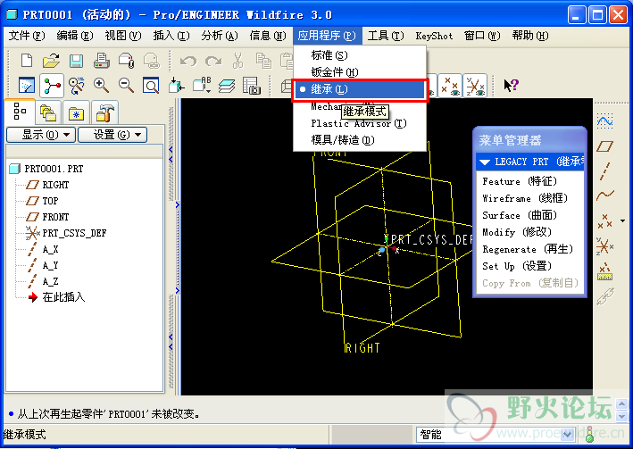Open the 视图(V) menu
The height and width of the screenshot is (449, 633).
pos(123,36)
